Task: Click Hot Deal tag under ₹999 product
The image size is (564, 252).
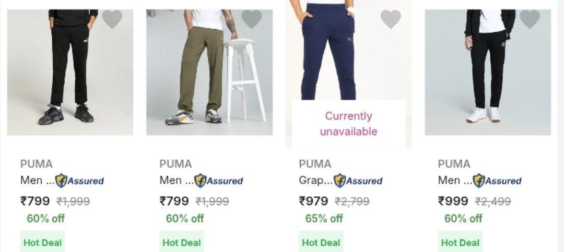Action: (x=460, y=243)
